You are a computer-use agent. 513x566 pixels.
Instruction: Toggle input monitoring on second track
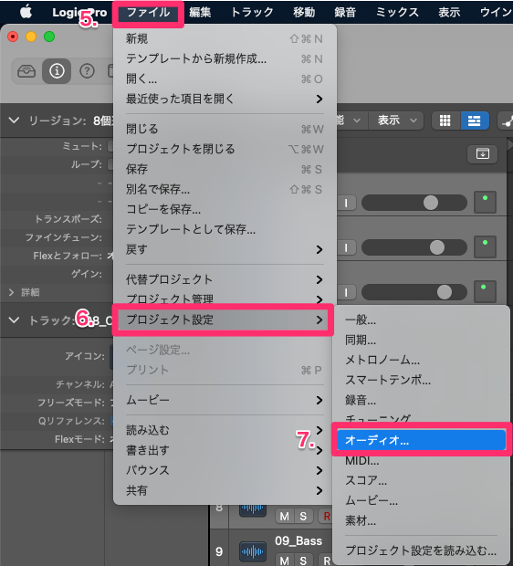pos(346,247)
